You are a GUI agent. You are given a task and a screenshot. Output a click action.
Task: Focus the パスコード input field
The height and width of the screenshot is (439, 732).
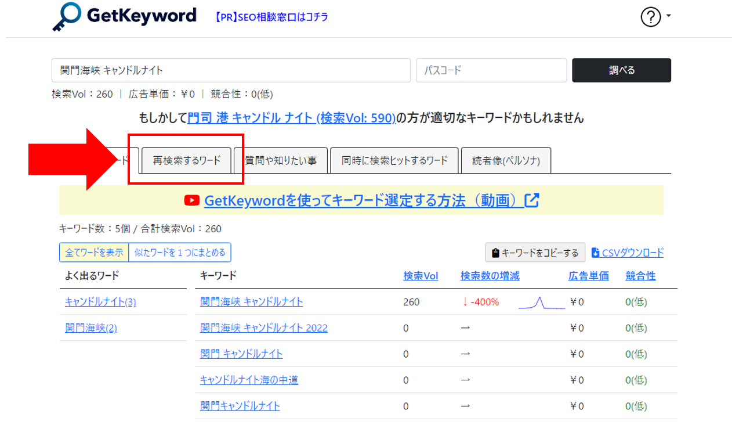(491, 70)
